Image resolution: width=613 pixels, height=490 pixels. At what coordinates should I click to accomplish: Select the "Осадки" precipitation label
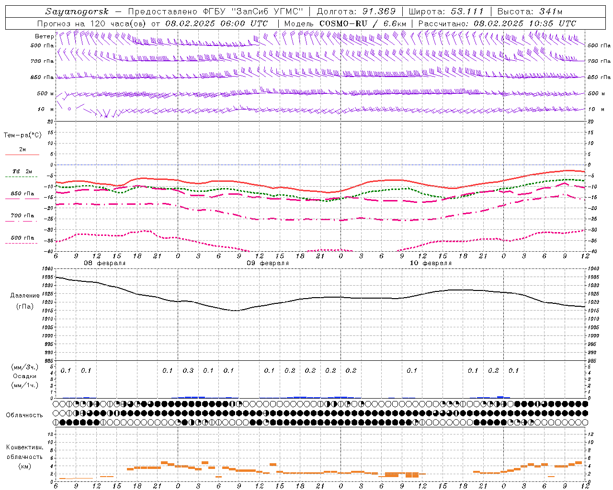click(25, 376)
